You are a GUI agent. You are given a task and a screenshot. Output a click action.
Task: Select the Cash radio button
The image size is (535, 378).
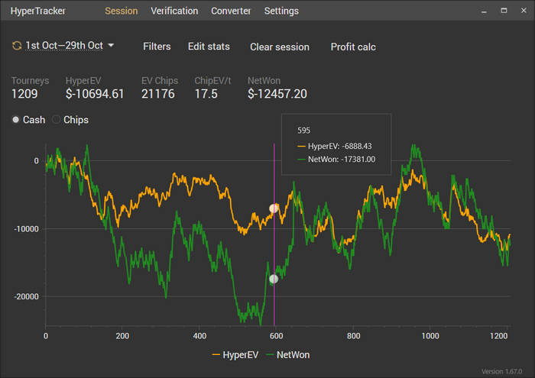click(x=17, y=120)
